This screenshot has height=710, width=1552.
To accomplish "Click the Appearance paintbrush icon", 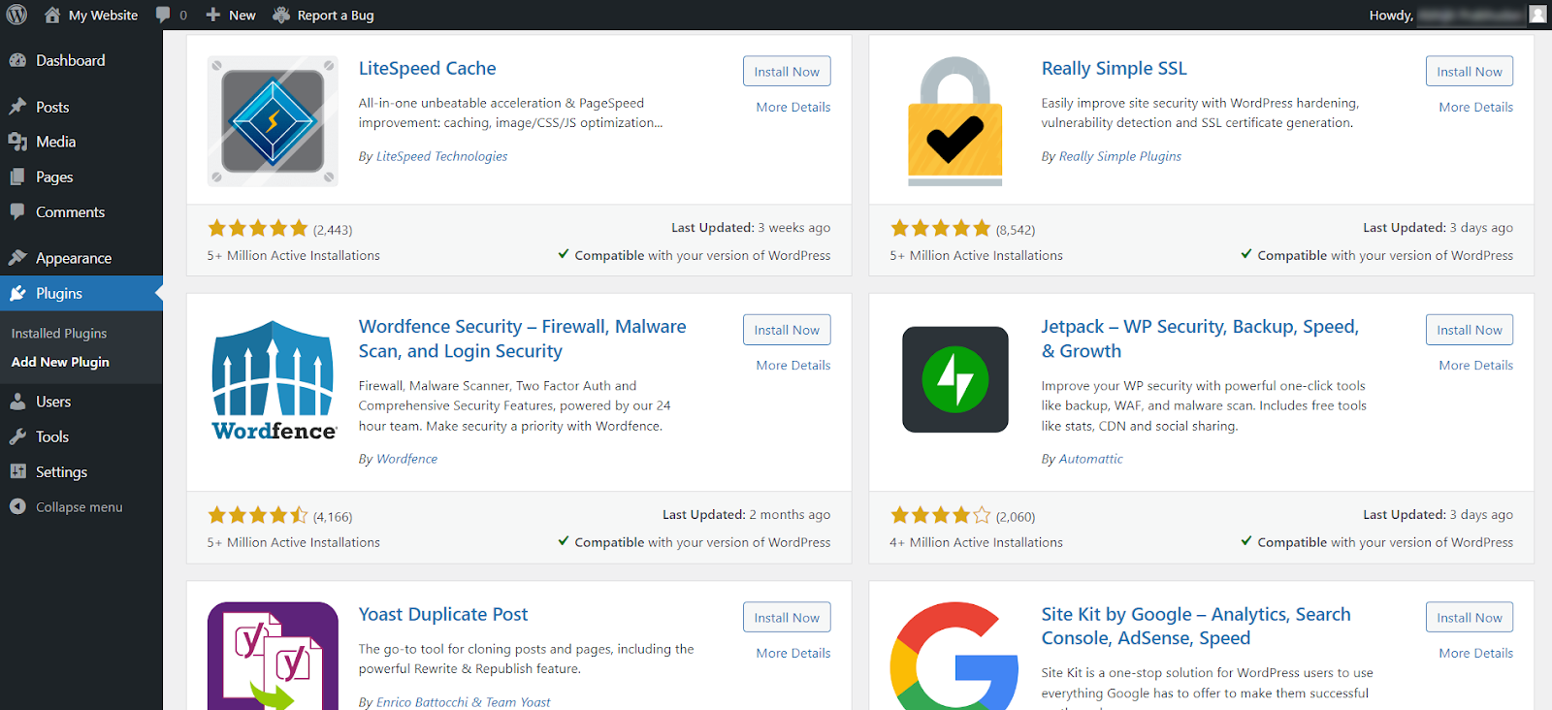I will point(17,258).
